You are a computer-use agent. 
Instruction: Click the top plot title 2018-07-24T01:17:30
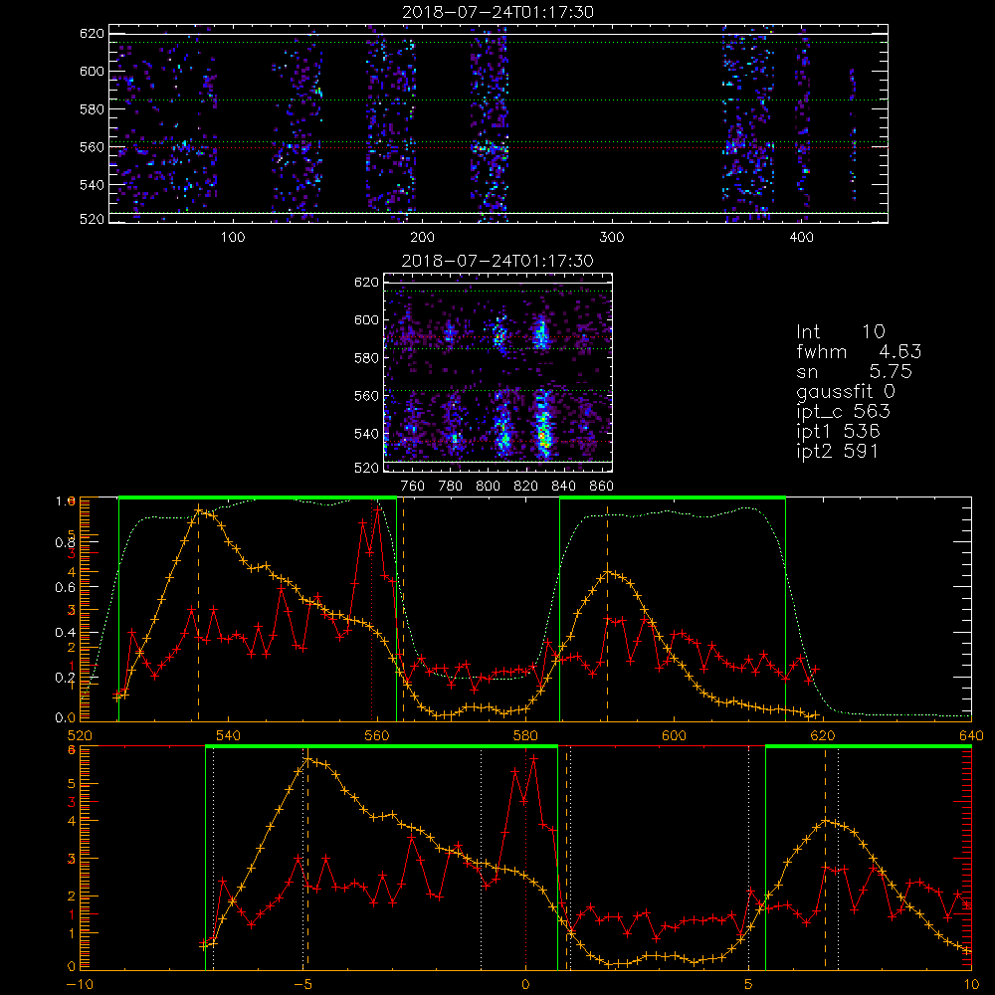[498, 12]
